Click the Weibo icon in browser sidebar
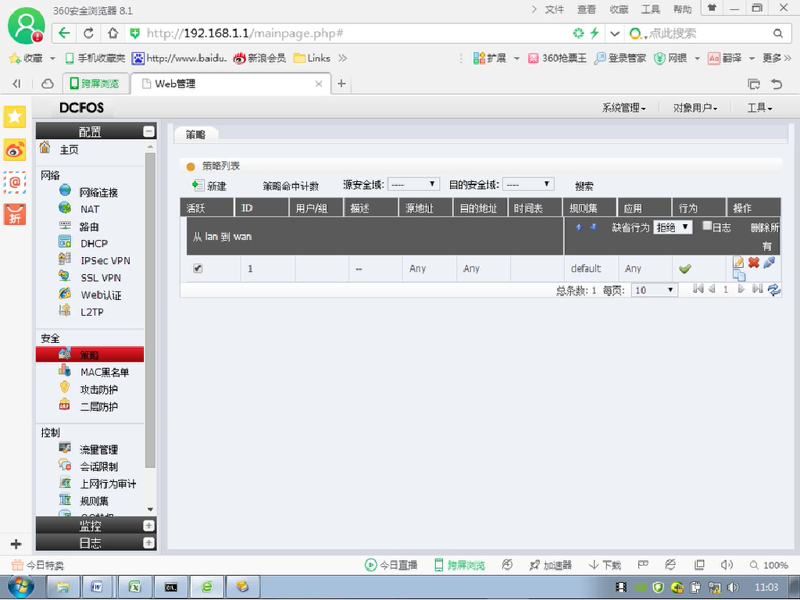Viewport: 800px width, 600px height. pos(15,150)
